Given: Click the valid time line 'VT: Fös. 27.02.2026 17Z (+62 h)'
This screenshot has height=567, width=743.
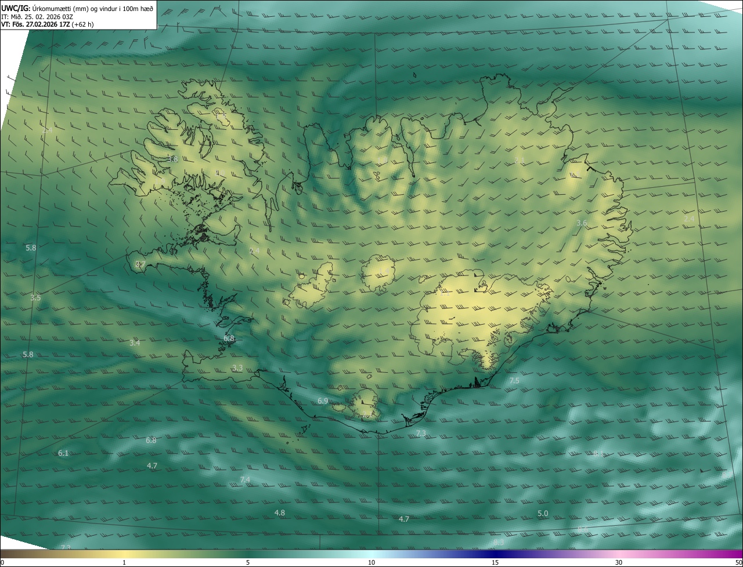Looking at the screenshot, I should point(47,24).
